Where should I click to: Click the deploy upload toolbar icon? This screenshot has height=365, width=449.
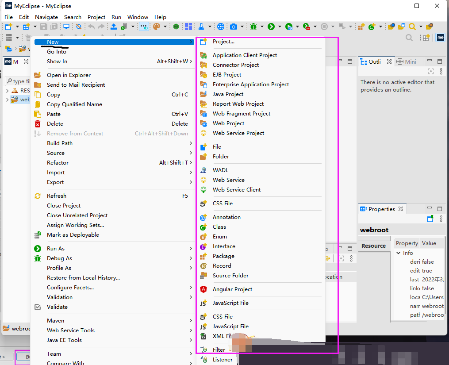(114, 27)
